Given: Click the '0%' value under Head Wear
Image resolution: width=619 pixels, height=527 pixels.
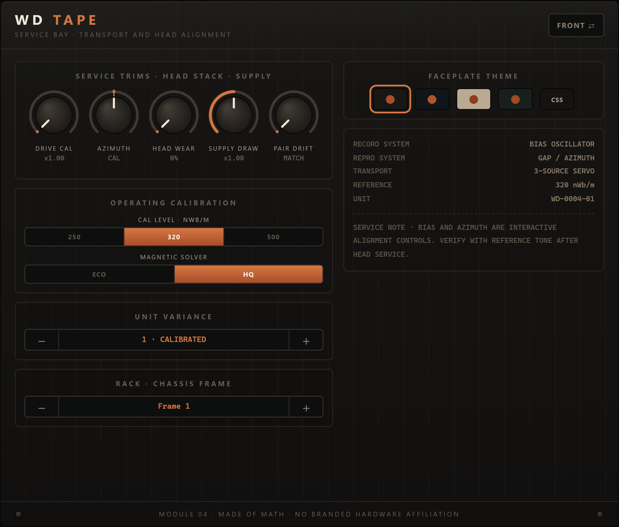Looking at the screenshot, I should (x=174, y=158).
